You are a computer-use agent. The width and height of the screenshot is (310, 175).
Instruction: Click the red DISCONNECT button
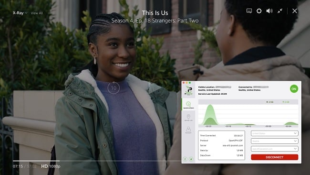point(275,157)
